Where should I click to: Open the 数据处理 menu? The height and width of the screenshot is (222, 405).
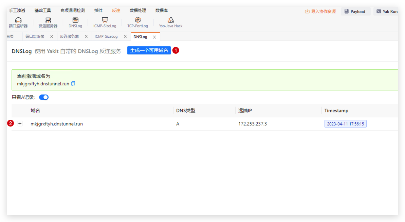tap(138, 11)
